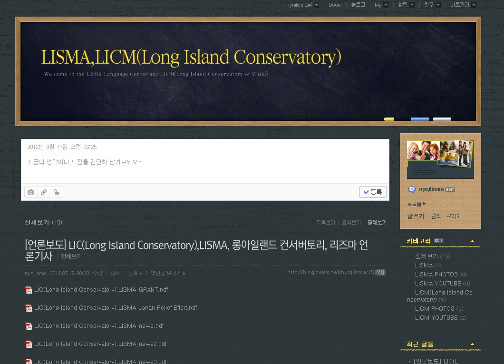This screenshot has height=364, width=504.
Task: Open the 블로그 top menu item
Action: tap(358, 5)
